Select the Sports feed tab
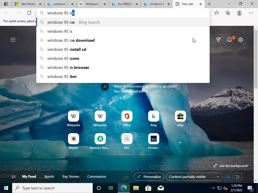Screen dimensions: 258x193 coord(49,176)
